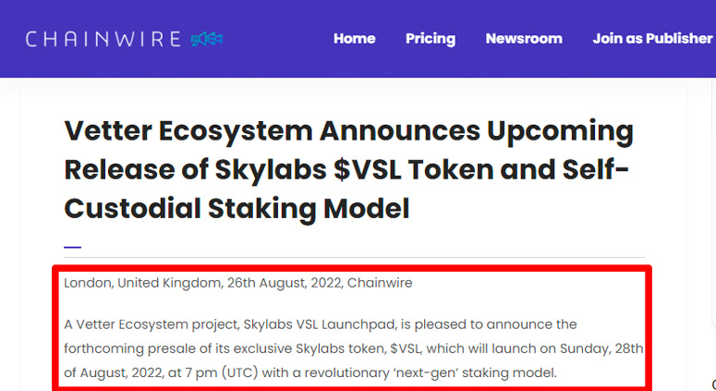716x391 pixels.
Task: Click the word "Announces" in the headline
Action: [x=399, y=131]
